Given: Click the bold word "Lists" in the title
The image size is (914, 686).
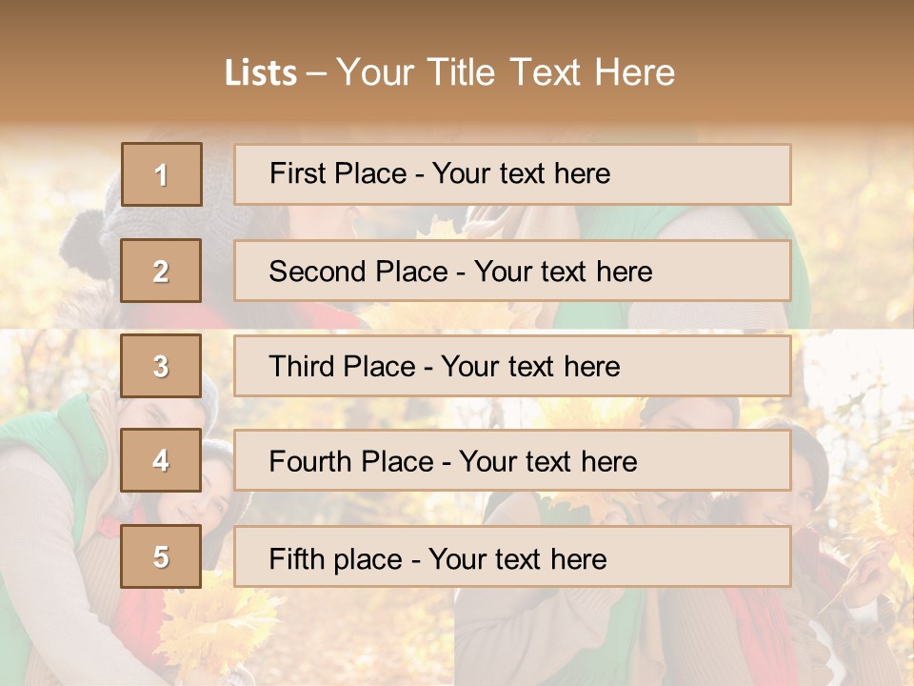Looking at the screenshot, I should coord(260,73).
